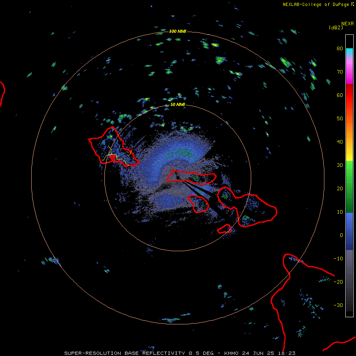Click the Super-Resolution Base Reflectivity caption
The height and width of the screenshot is (356, 356).
tap(180, 353)
